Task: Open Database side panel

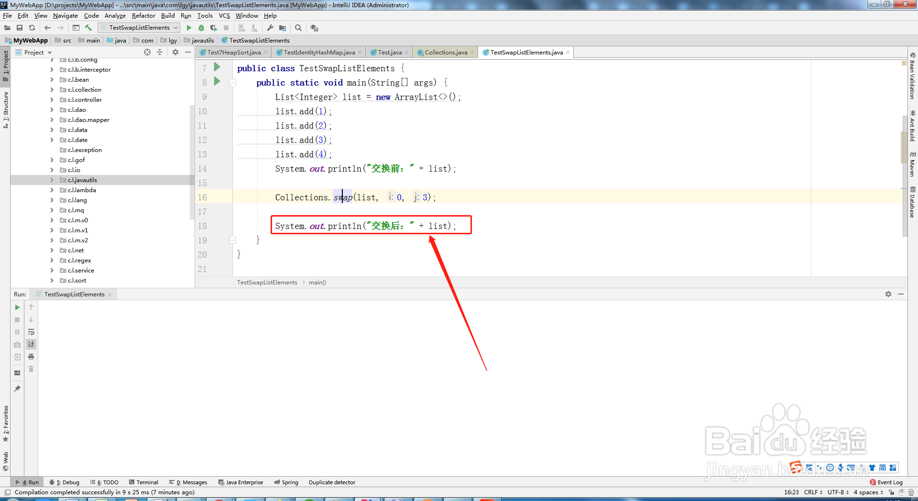Action: [913, 202]
